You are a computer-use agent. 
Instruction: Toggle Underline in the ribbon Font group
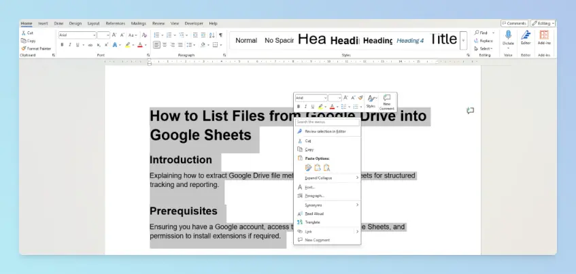[78, 45]
